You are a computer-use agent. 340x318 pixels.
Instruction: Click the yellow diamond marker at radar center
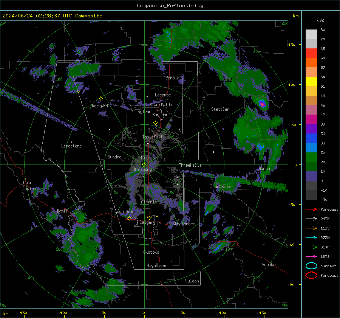click(x=144, y=165)
